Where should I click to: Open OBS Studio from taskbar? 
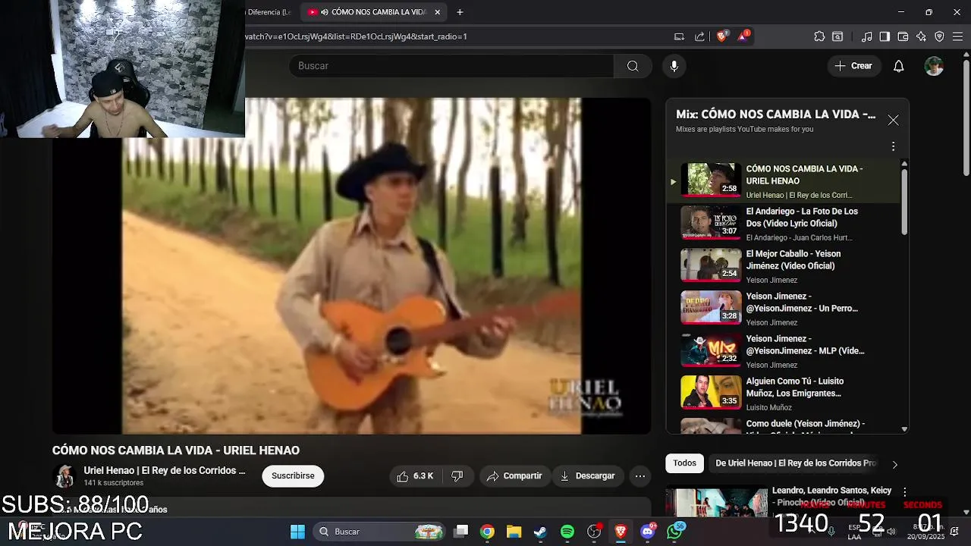click(594, 532)
